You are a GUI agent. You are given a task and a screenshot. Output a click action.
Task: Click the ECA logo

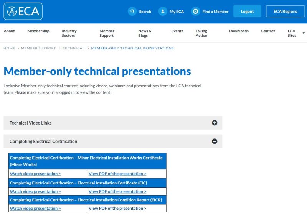pyautogui.click(x=23, y=11)
